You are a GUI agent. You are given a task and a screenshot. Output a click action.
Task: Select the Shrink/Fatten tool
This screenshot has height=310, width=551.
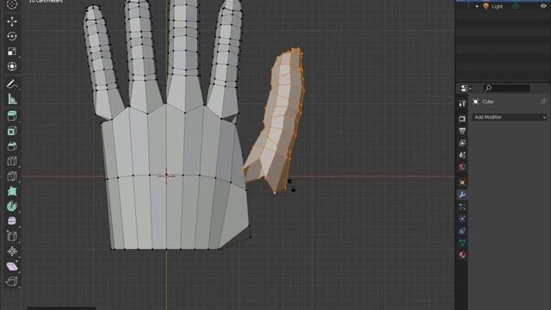[x=12, y=251]
